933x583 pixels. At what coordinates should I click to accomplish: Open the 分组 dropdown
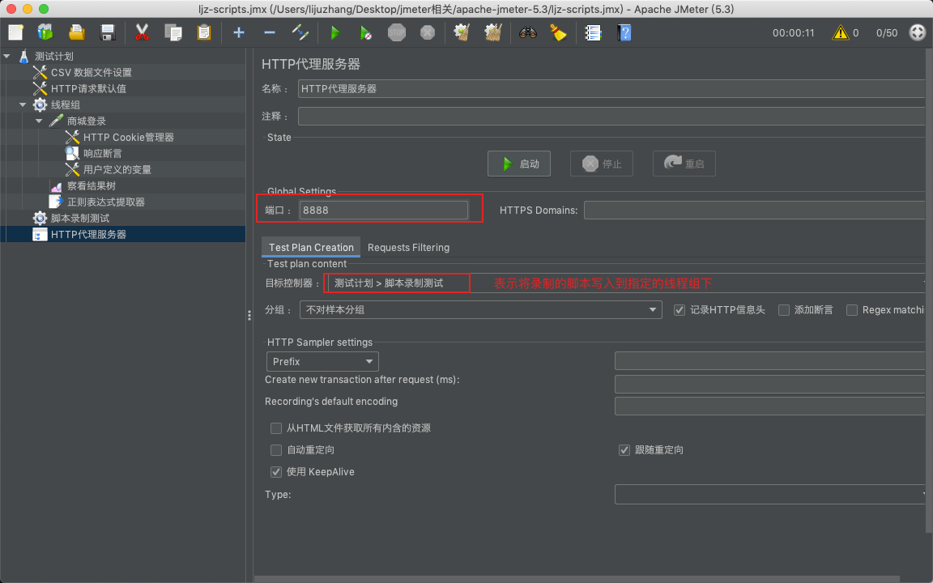click(481, 310)
